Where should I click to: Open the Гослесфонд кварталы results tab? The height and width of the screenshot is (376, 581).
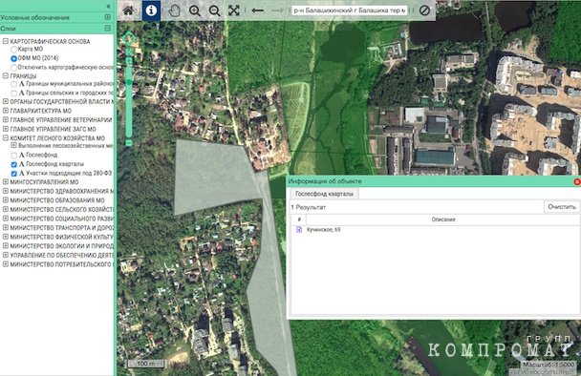324,194
